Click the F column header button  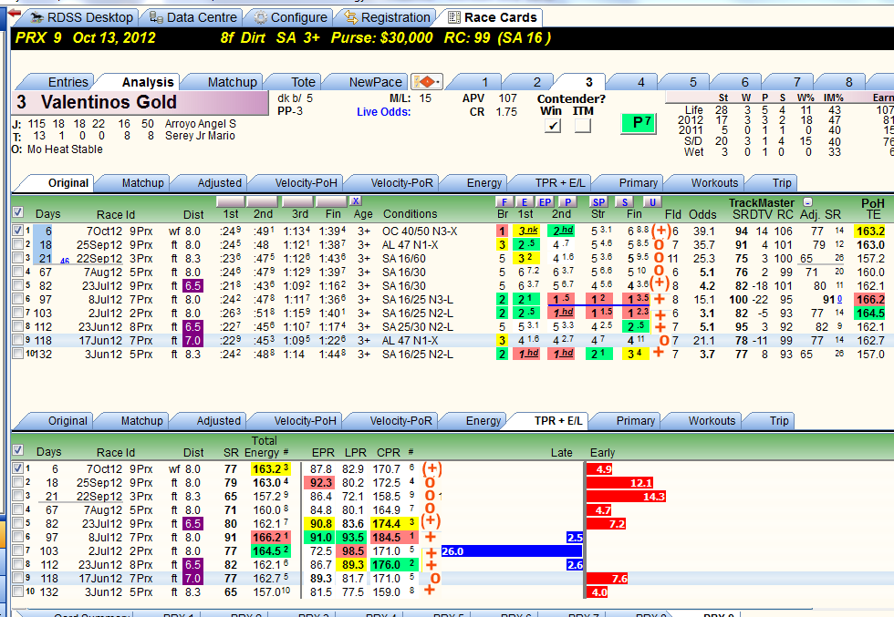504,201
